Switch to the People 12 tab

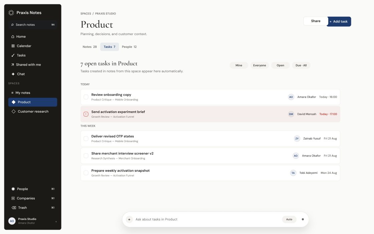[129, 47]
